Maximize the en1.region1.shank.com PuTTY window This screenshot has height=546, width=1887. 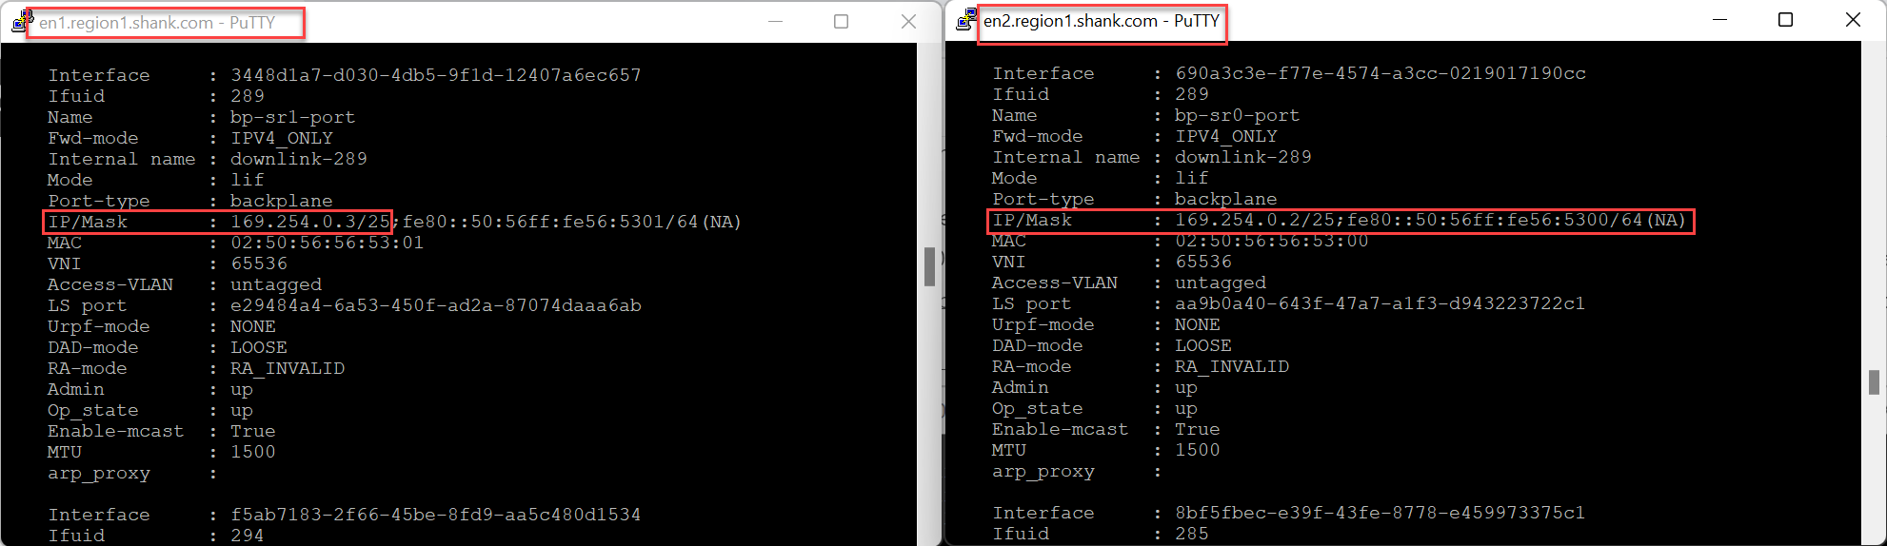pos(841,21)
